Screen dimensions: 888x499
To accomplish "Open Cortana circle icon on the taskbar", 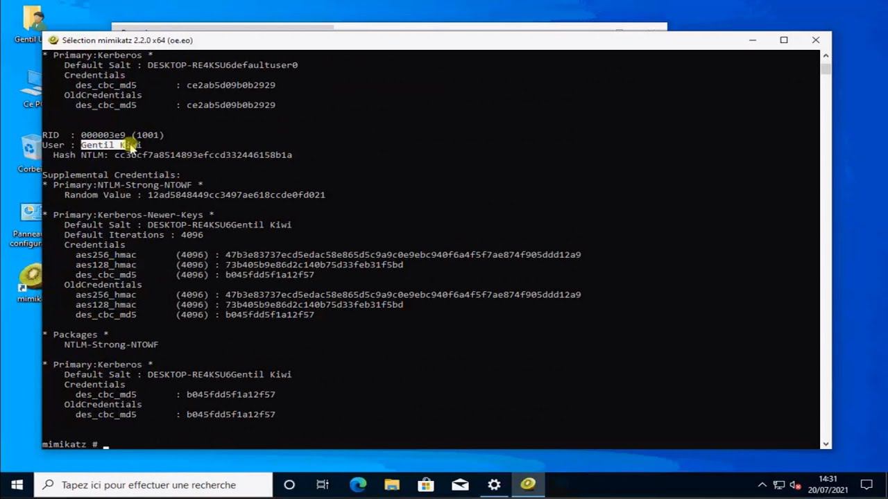I will click(x=289, y=484).
